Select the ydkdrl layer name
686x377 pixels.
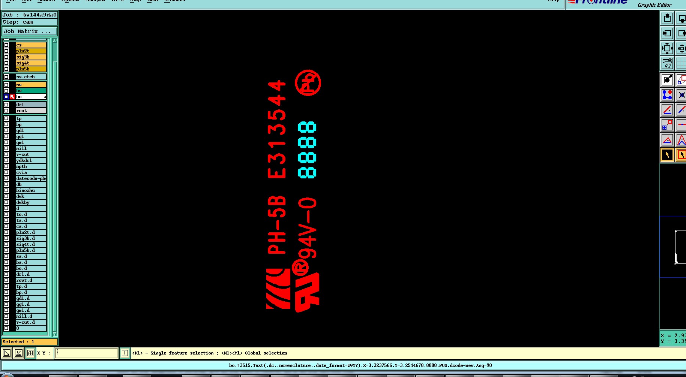[x=31, y=160]
